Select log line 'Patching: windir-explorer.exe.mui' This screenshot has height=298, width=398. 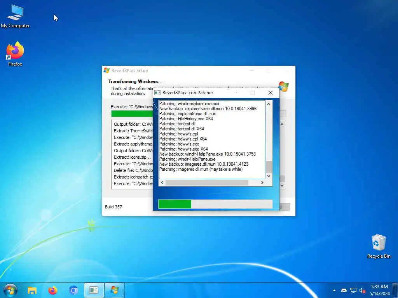coord(189,104)
